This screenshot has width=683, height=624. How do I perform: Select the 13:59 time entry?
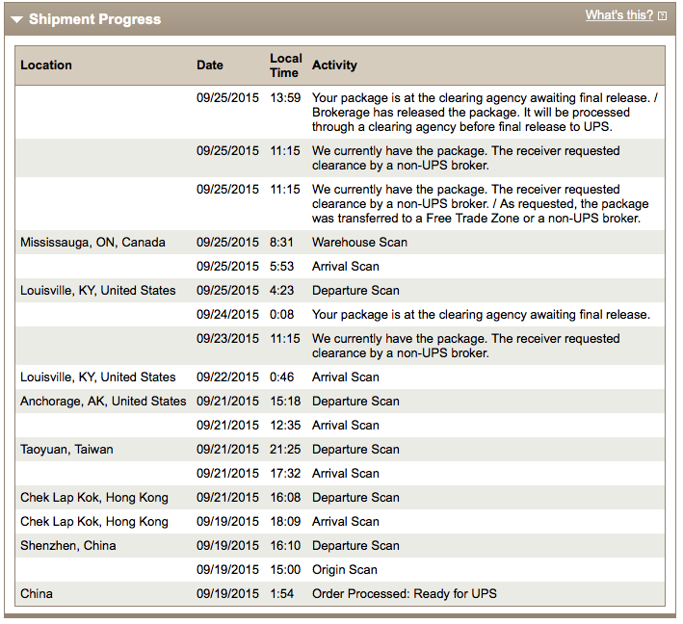click(x=285, y=97)
